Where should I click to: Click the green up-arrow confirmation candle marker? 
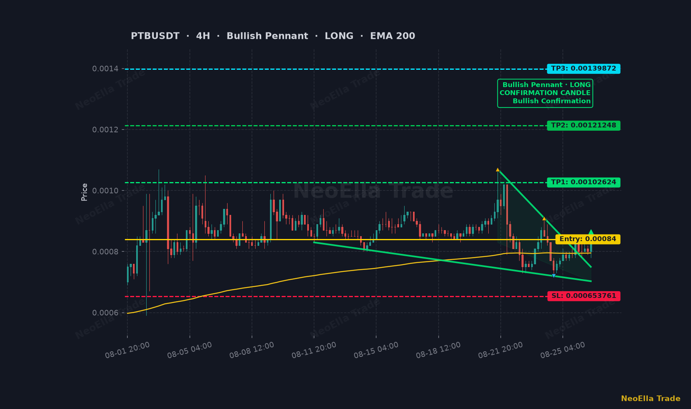[x=591, y=232]
